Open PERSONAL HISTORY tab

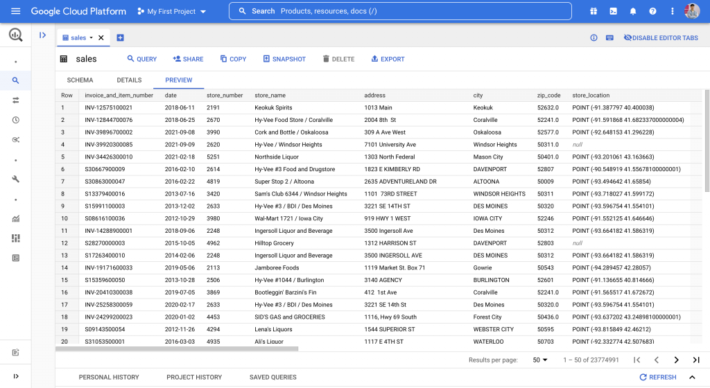tap(109, 377)
